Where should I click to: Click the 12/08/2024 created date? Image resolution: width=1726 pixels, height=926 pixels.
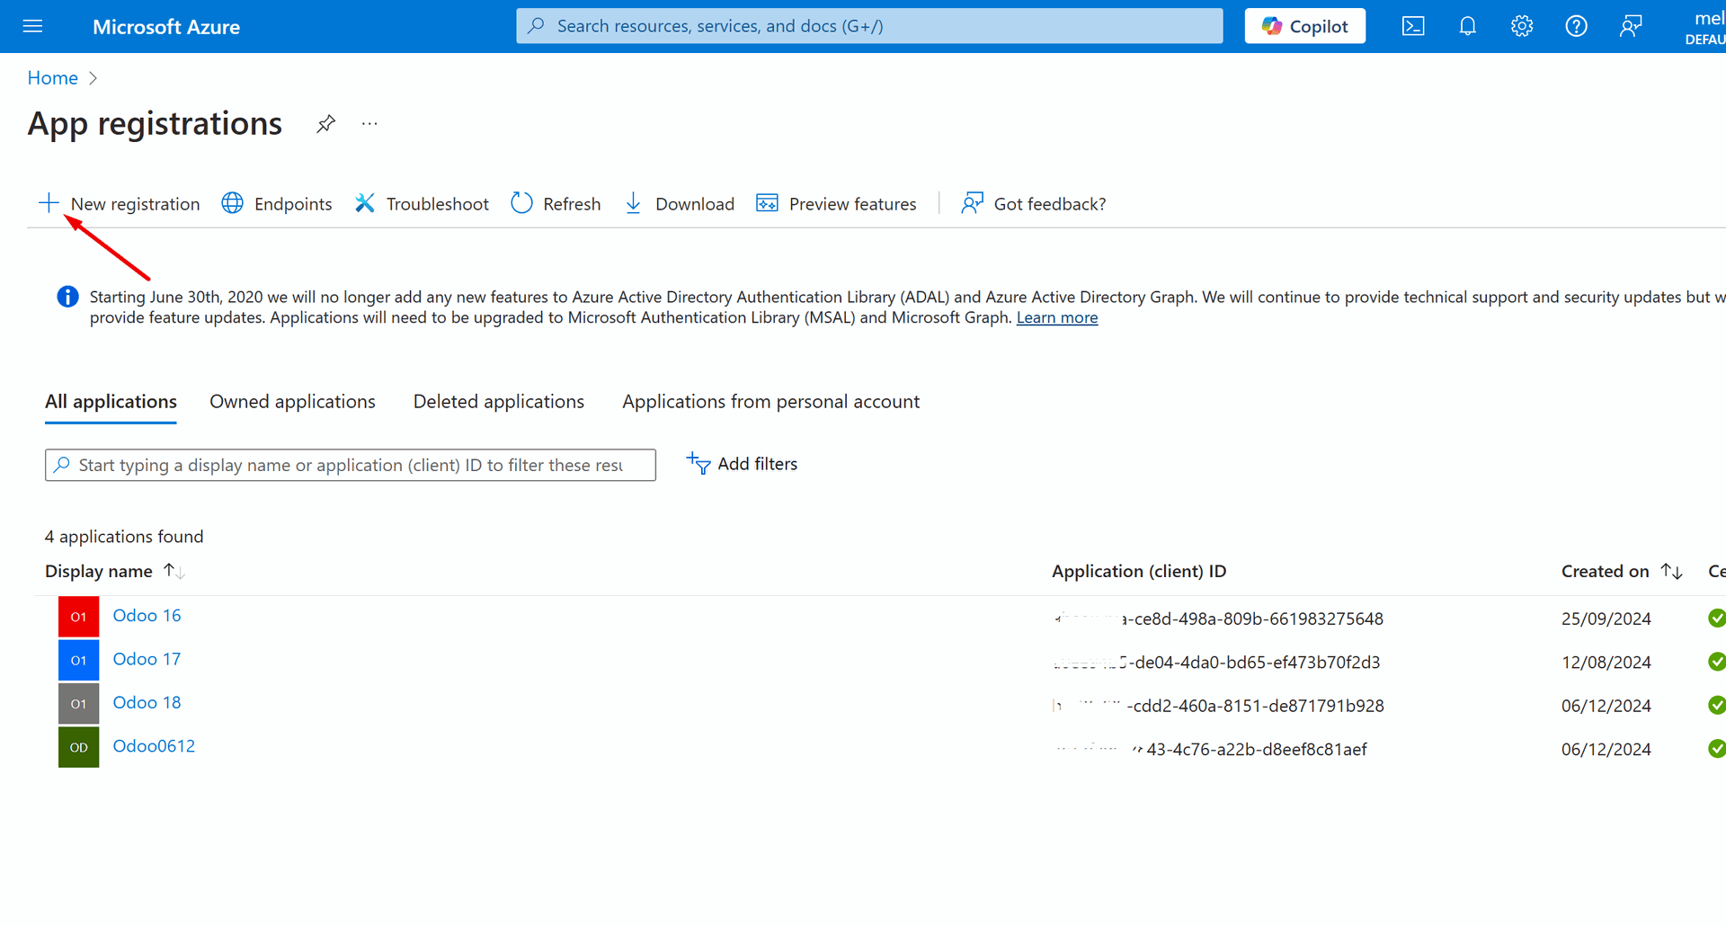coord(1606,662)
